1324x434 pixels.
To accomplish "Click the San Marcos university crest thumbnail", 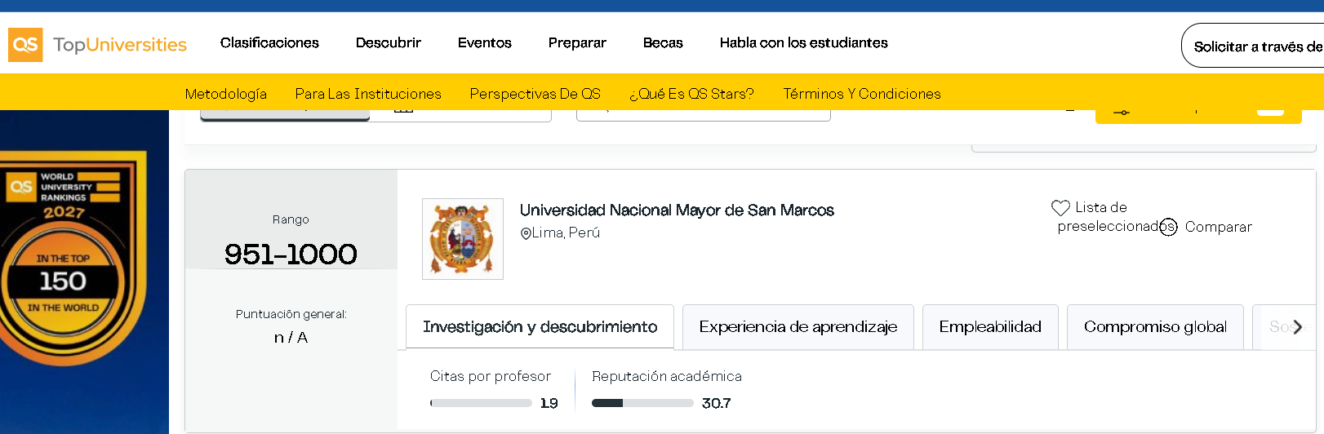I will point(463,239).
